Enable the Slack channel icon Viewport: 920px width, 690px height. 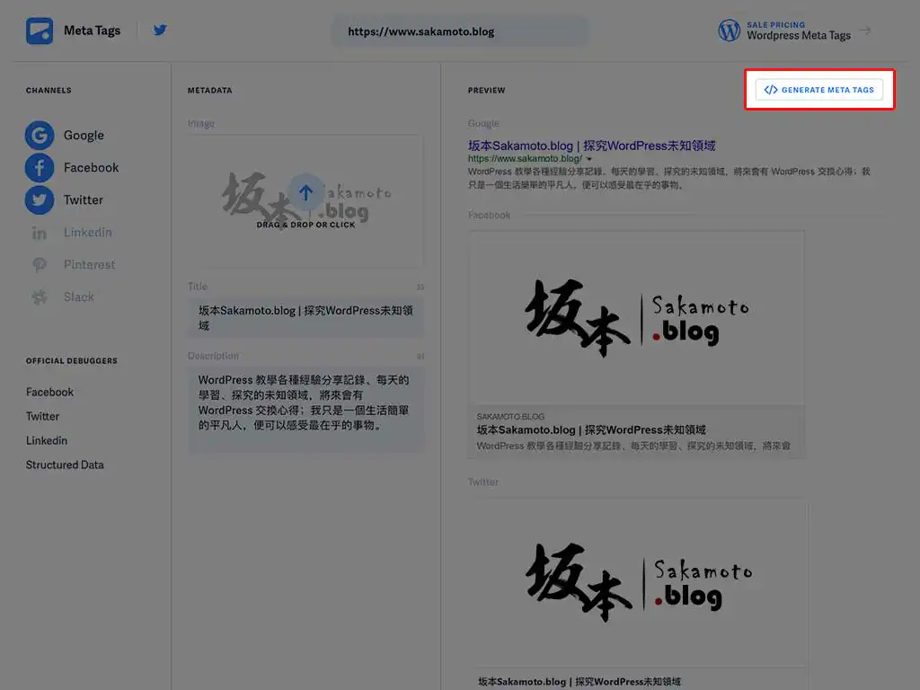pyautogui.click(x=39, y=297)
